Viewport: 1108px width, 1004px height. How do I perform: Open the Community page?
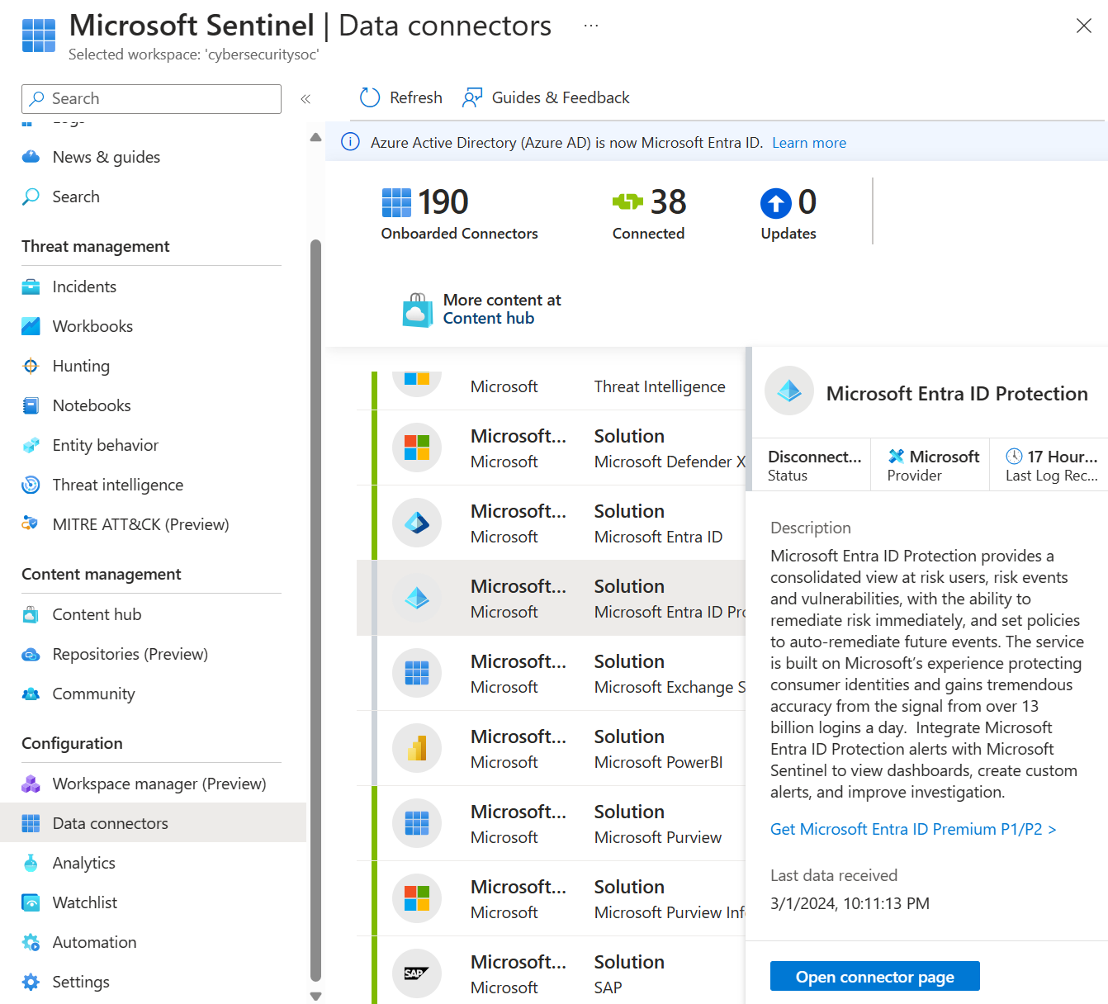pos(93,694)
